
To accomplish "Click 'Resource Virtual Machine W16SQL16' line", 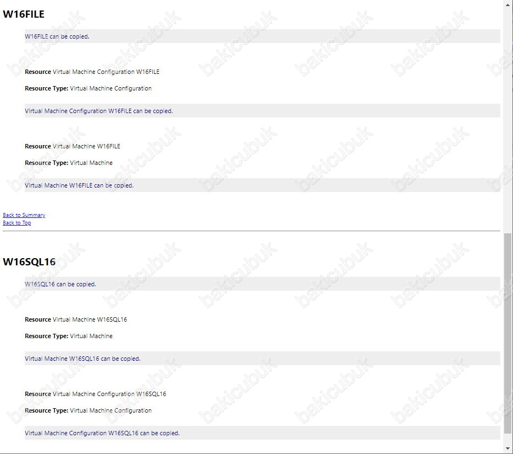I will click(x=76, y=319).
